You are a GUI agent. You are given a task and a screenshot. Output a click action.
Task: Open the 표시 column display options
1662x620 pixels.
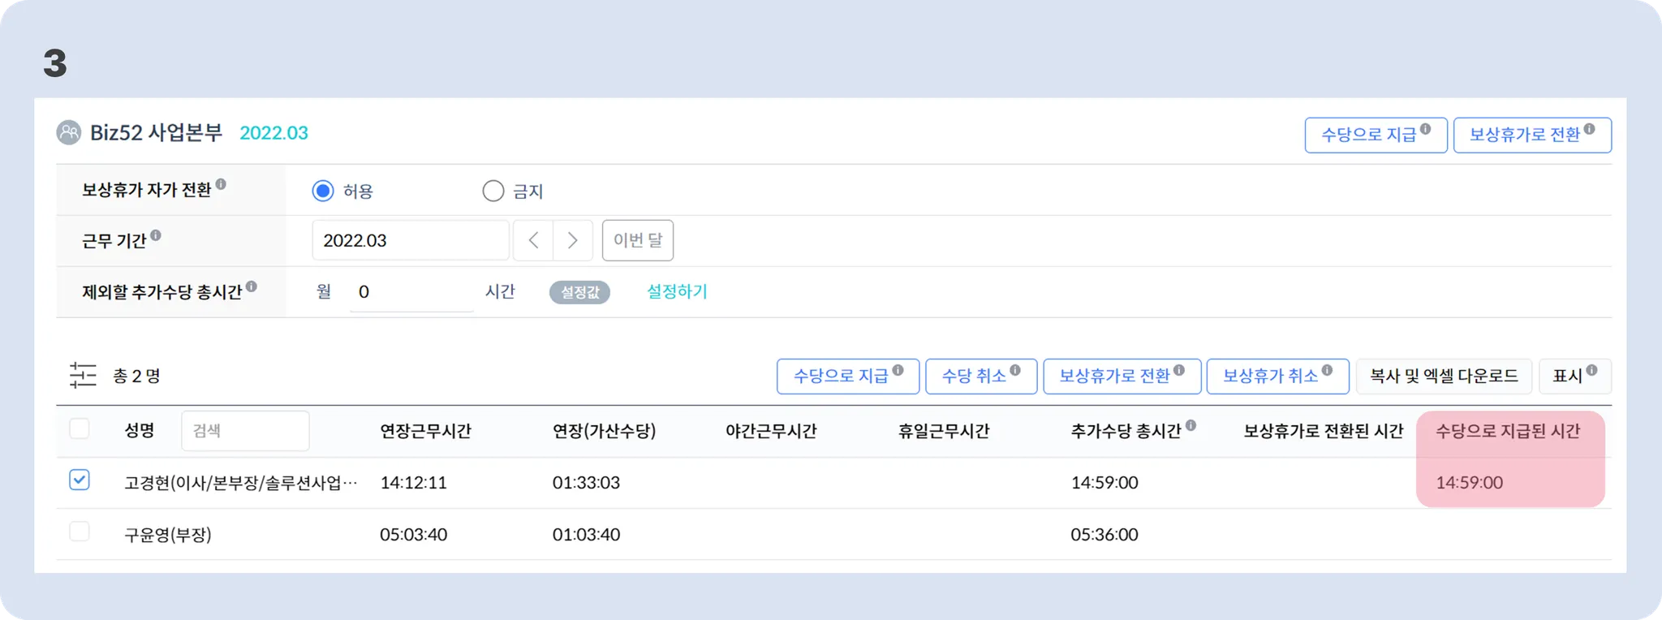(1574, 376)
